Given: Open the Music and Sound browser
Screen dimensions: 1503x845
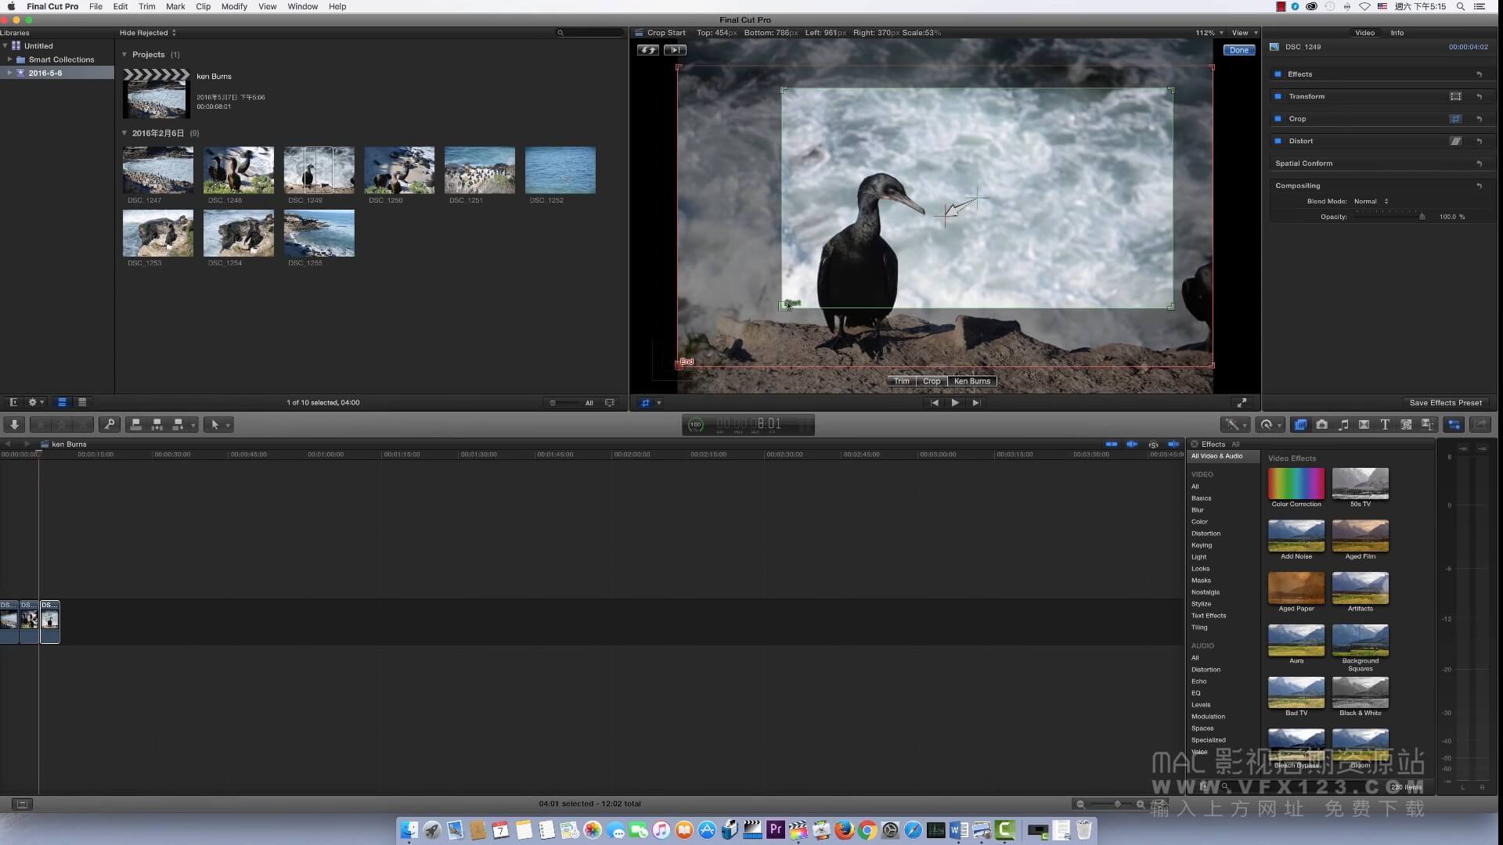Looking at the screenshot, I should coord(1343,424).
